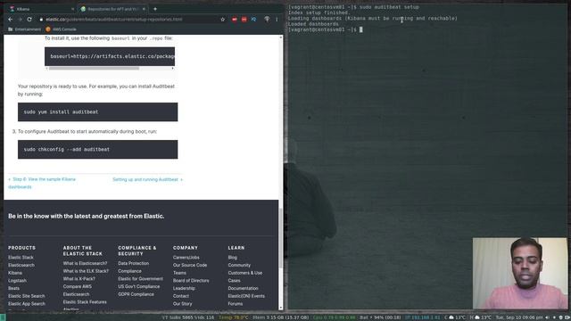571x321 pixels.
Task: Open the browser three-dot menu
Action: click(277, 20)
